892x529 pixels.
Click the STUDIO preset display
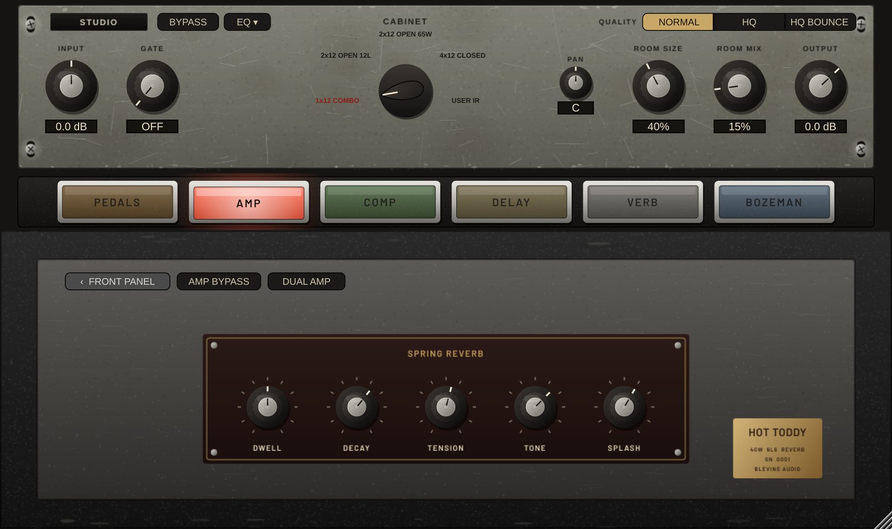(99, 22)
